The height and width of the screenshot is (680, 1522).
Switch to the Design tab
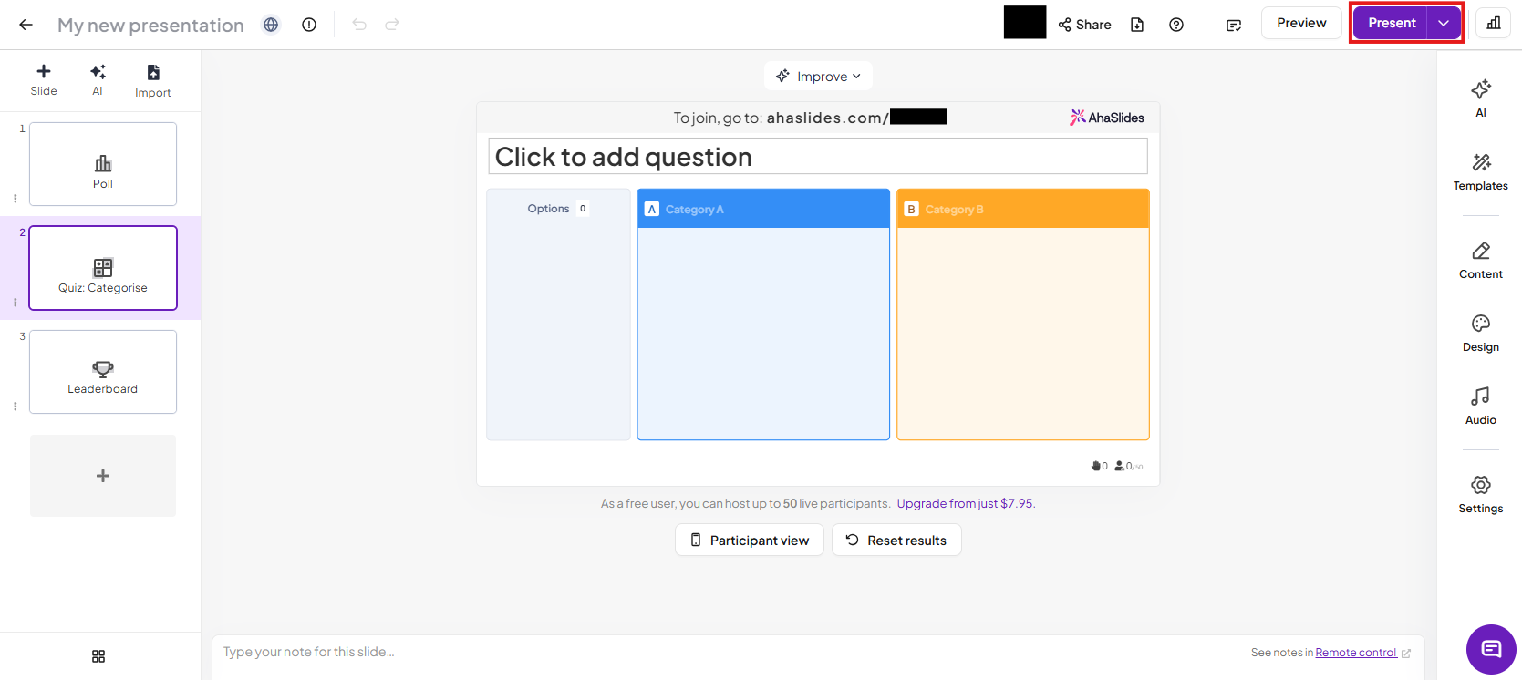pyautogui.click(x=1480, y=333)
